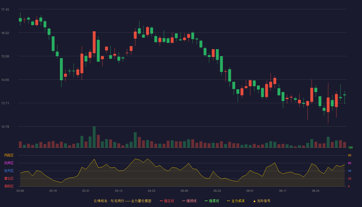This screenshot has width=362, height=207.
Task: Click the green 100 indicator axis value
Action: pos(350,147)
